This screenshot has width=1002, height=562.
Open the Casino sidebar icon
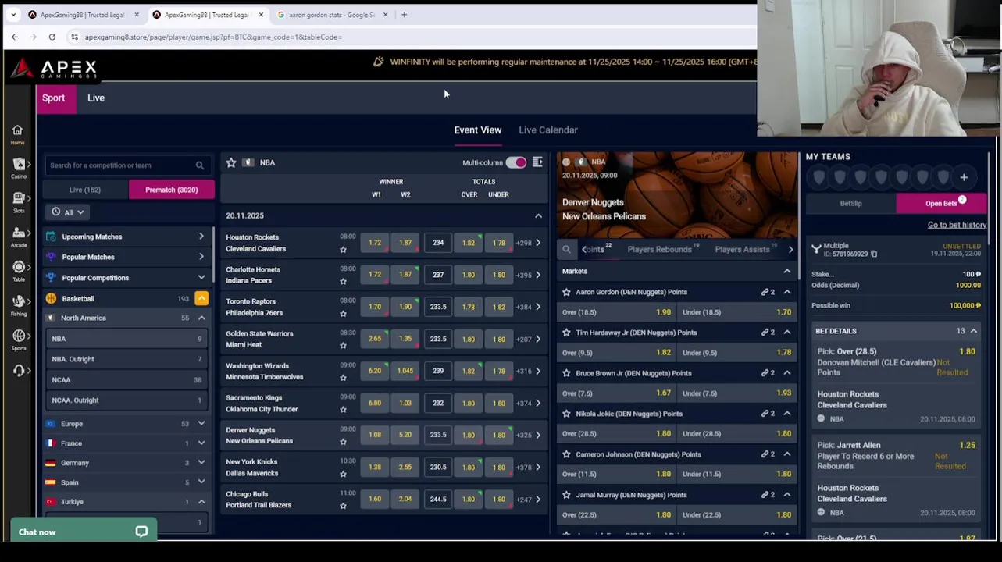click(18, 168)
